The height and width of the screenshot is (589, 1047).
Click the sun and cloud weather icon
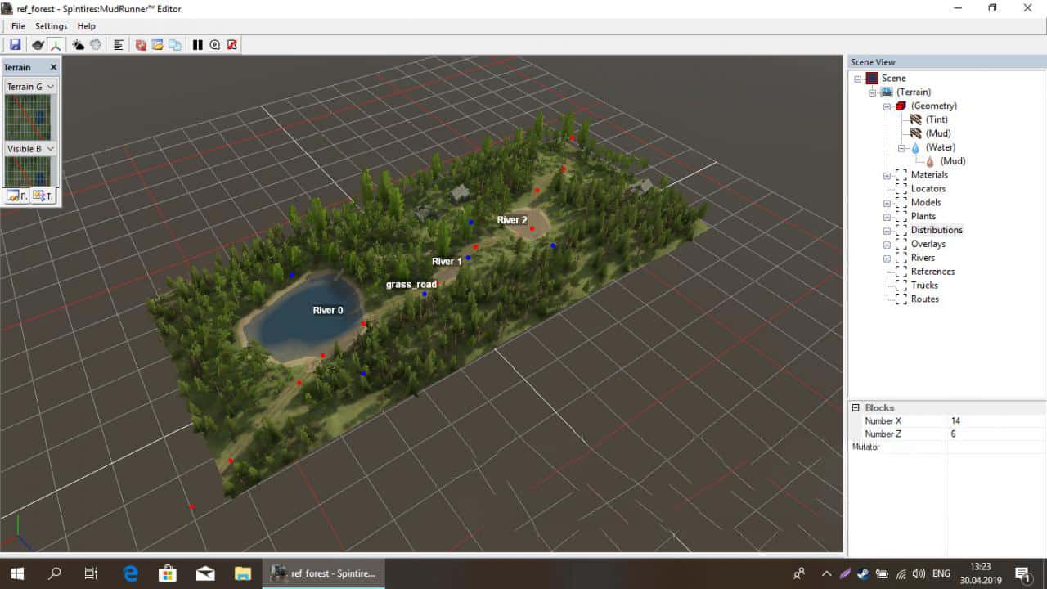(x=79, y=45)
